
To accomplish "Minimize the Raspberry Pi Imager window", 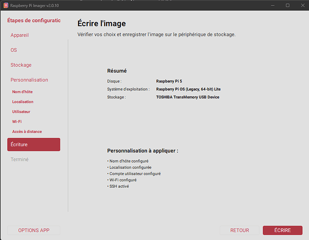I will click(273, 5).
